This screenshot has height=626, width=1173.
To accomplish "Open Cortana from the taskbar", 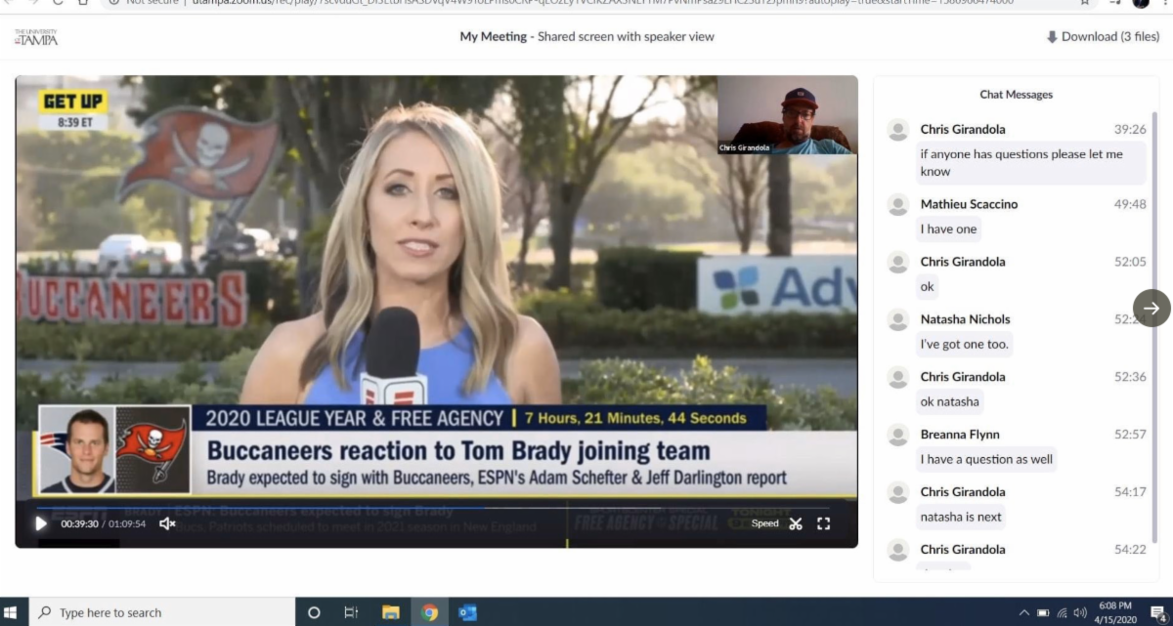I will click(x=314, y=612).
